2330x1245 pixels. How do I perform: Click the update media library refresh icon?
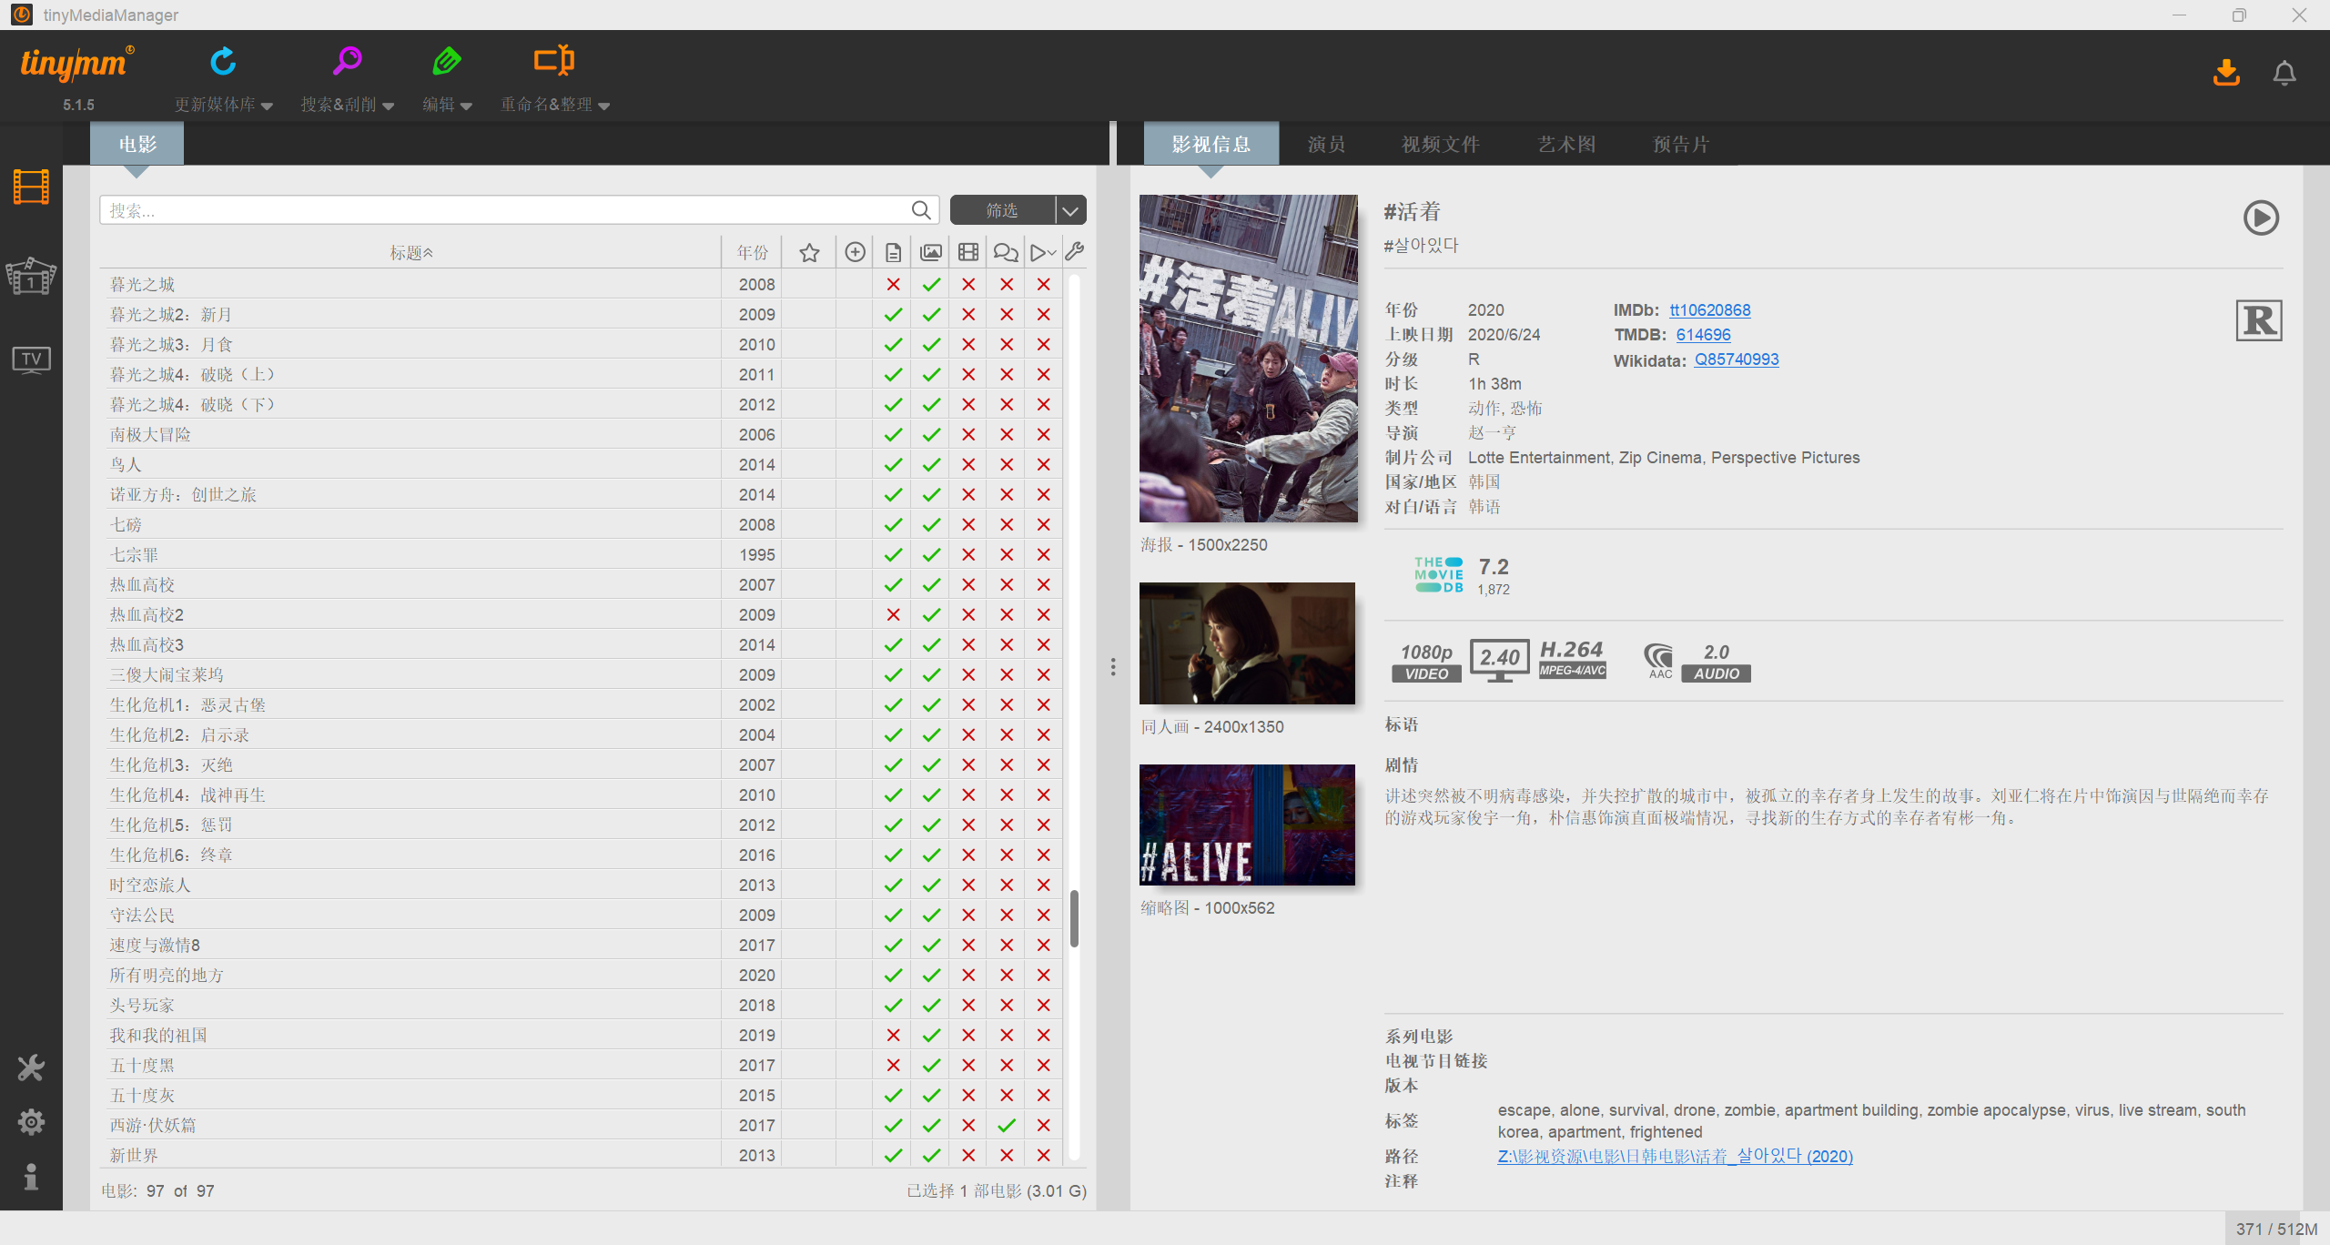coord(223,62)
